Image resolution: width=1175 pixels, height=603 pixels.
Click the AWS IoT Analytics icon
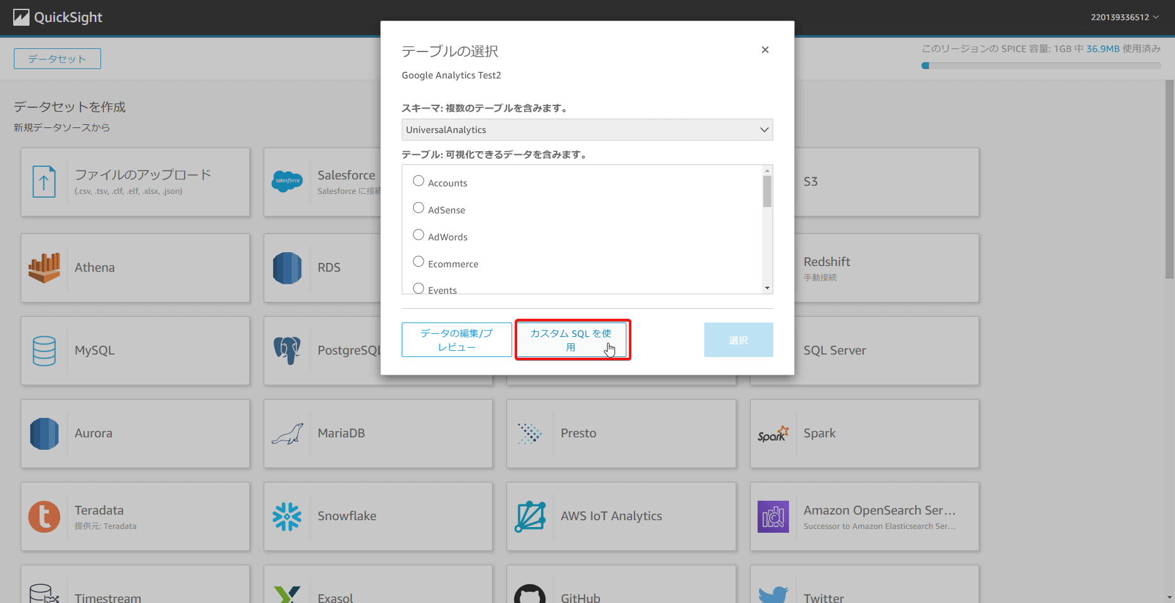pyautogui.click(x=530, y=516)
